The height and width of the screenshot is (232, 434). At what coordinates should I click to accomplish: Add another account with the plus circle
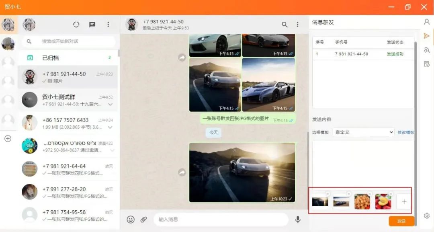click(x=8, y=139)
